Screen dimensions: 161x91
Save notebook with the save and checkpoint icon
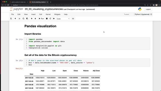pyautogui.click(x=11, y=18)
